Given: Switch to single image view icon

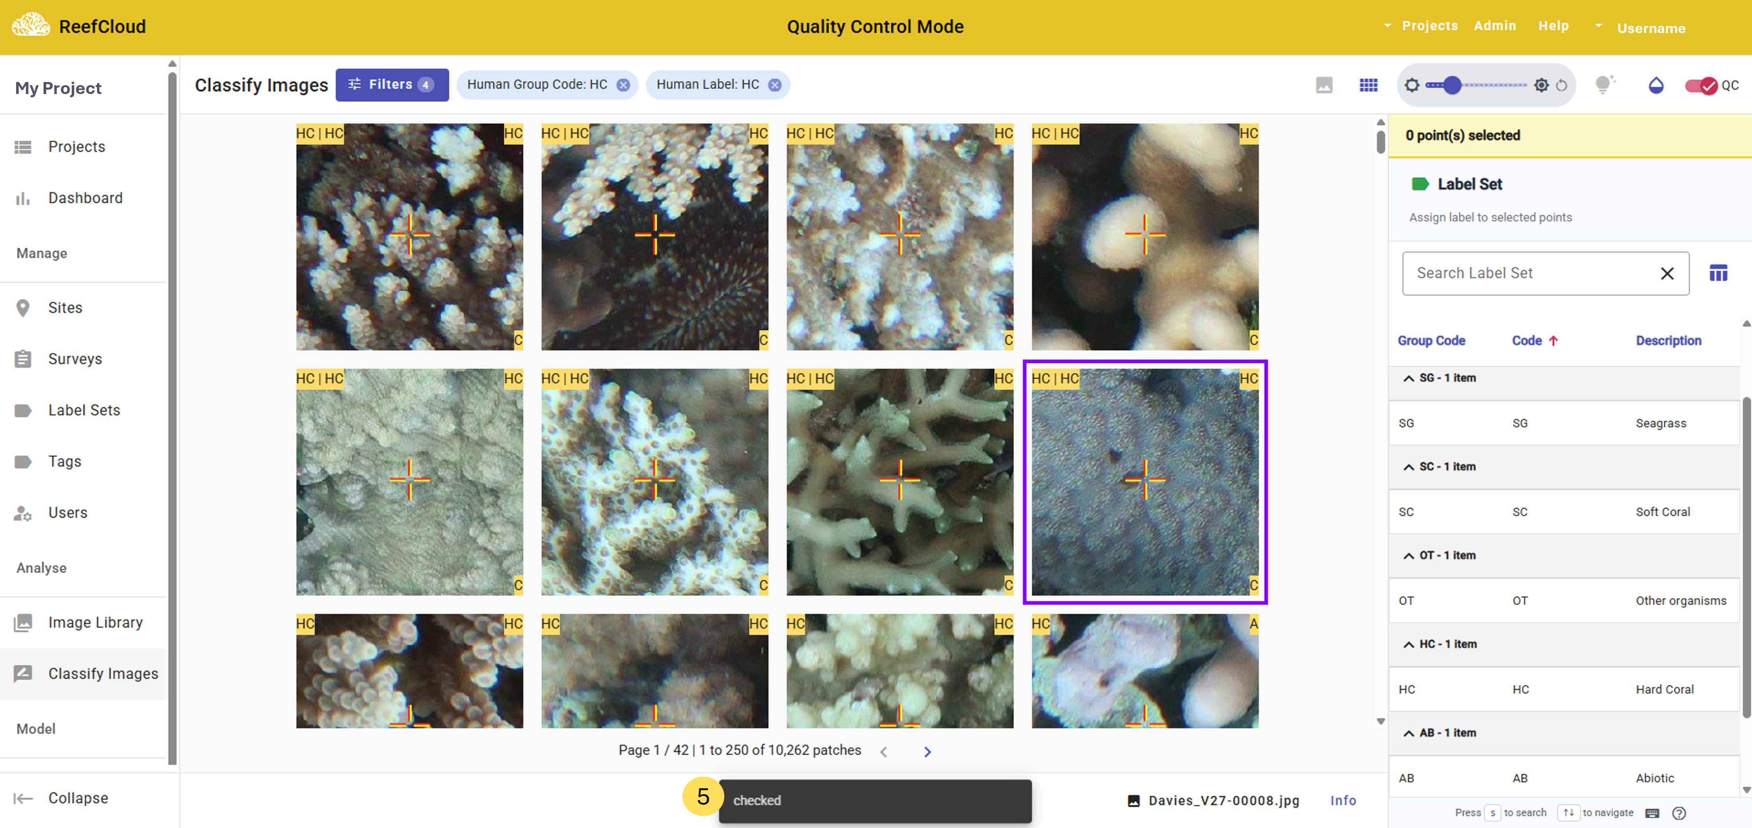Looking at the screenshot, I should point(1324,85).
